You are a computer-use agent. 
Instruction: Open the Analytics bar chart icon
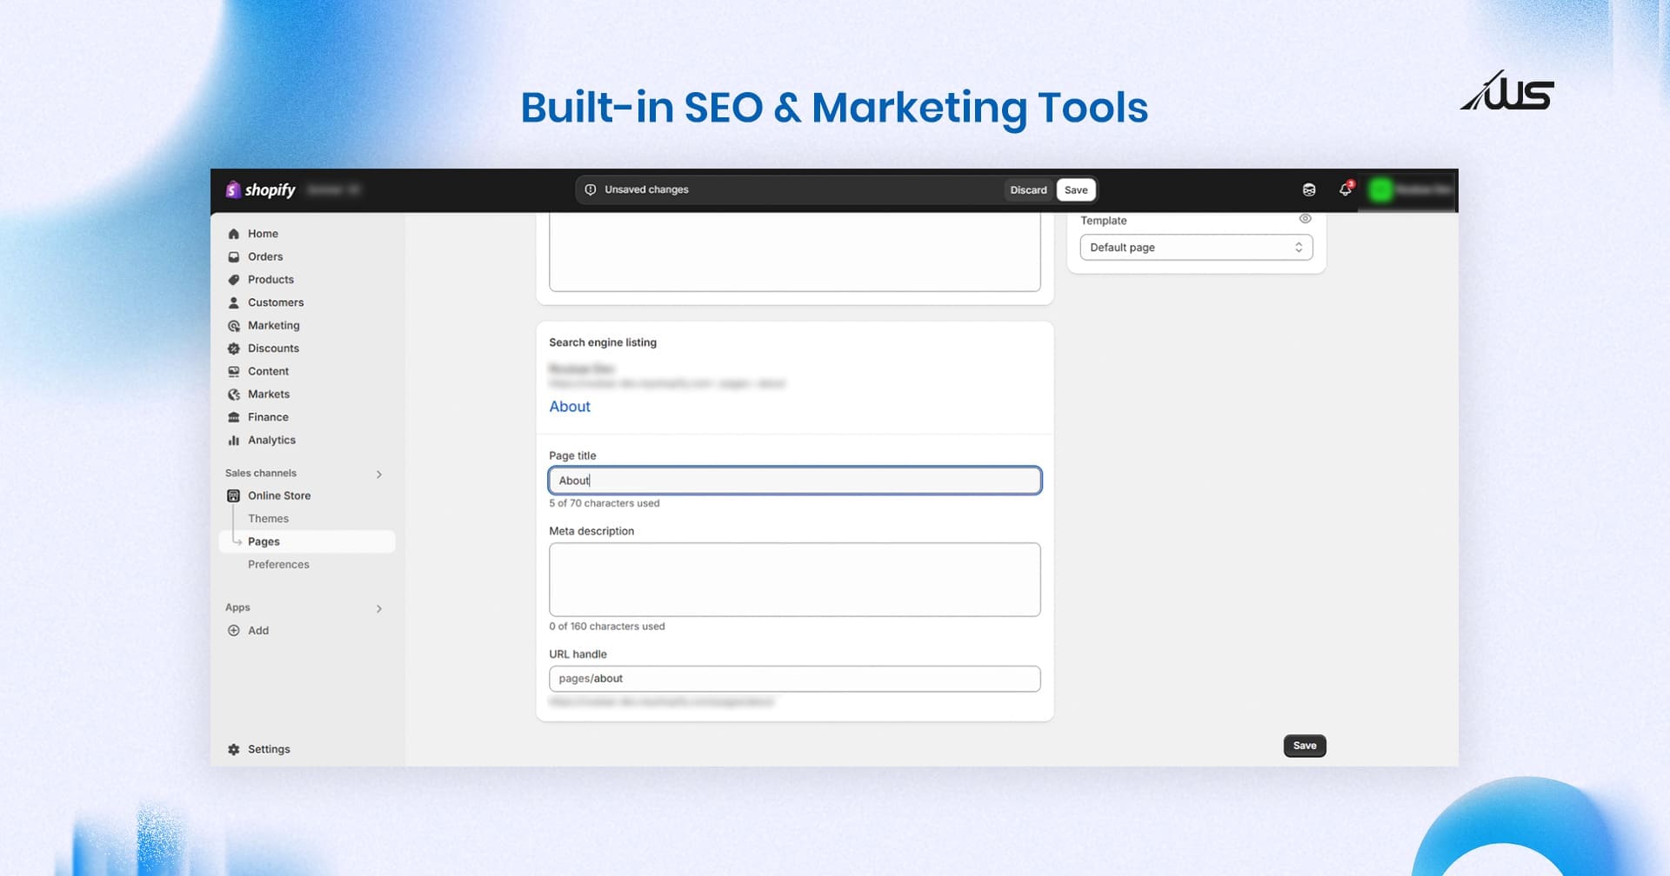click(233, 441)
